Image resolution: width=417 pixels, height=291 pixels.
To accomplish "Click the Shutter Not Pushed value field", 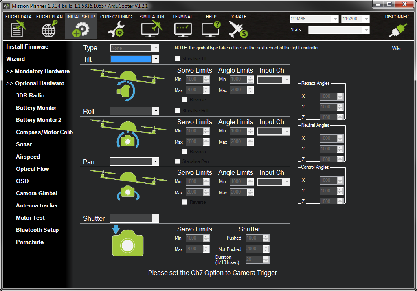I will pos(257,249).
